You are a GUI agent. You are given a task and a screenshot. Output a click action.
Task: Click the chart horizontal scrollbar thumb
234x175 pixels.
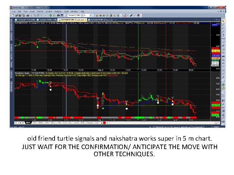pyautogui.click(x=216, y=123)
